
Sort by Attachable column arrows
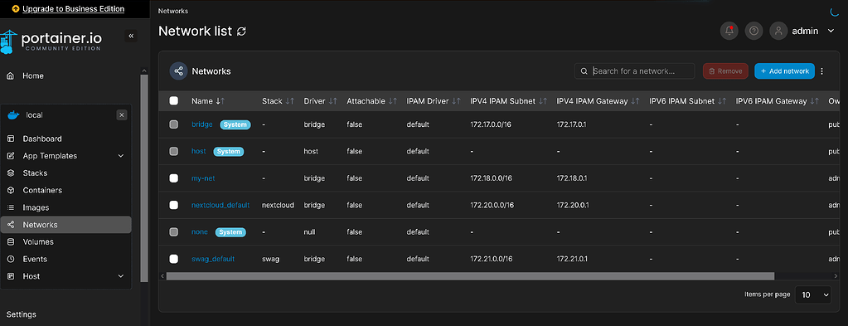393,100
